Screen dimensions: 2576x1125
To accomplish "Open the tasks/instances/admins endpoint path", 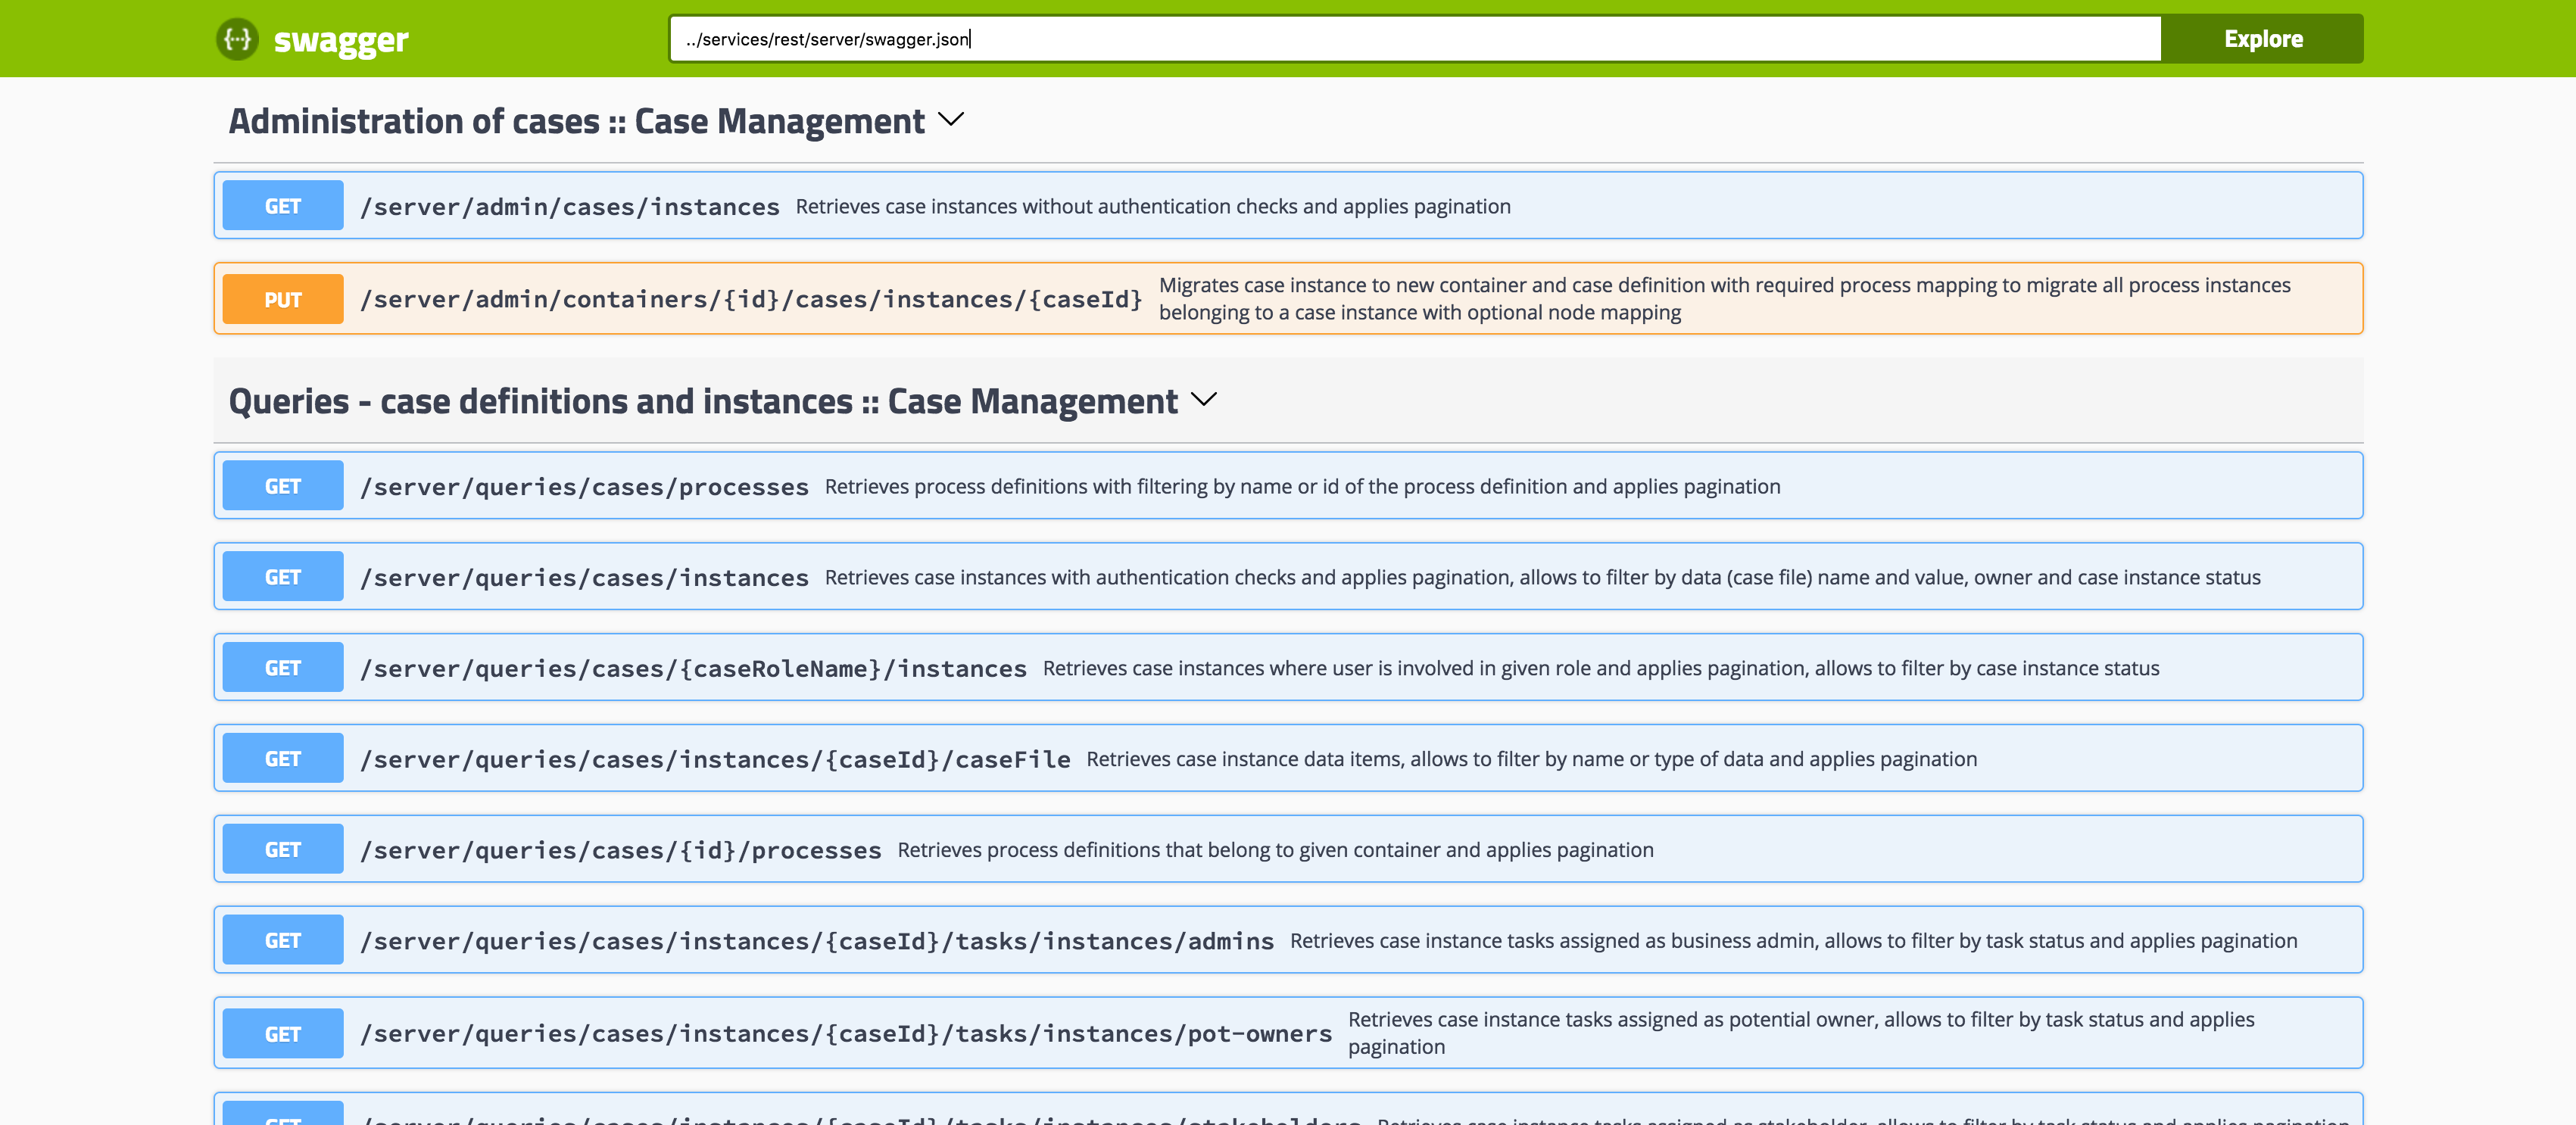I will [816, 941].
